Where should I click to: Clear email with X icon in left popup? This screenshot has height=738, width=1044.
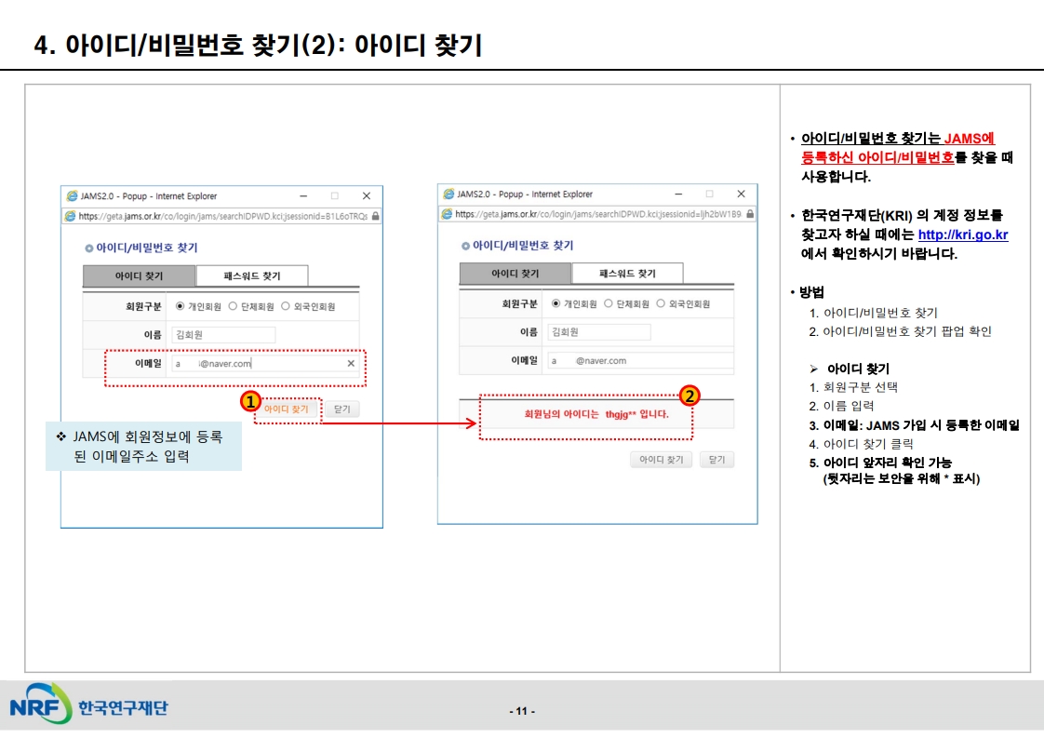click(x=351, y=364)
